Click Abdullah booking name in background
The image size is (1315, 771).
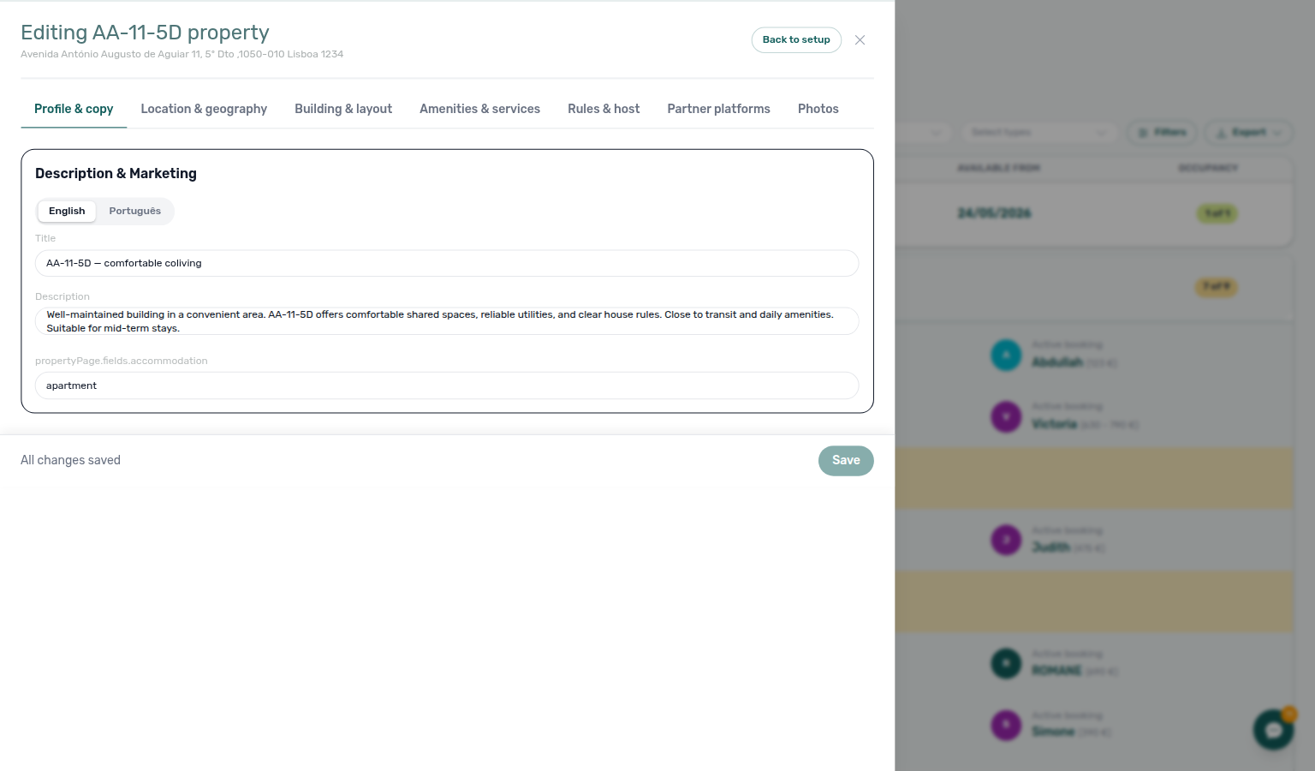click(1057, 362)
